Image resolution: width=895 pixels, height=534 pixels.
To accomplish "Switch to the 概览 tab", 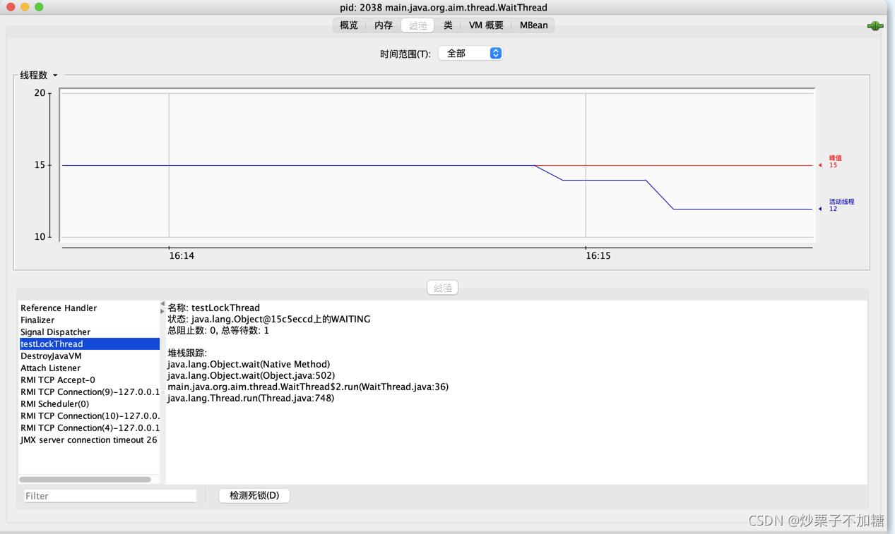I will pyautogui.click(x=349, y=25).
